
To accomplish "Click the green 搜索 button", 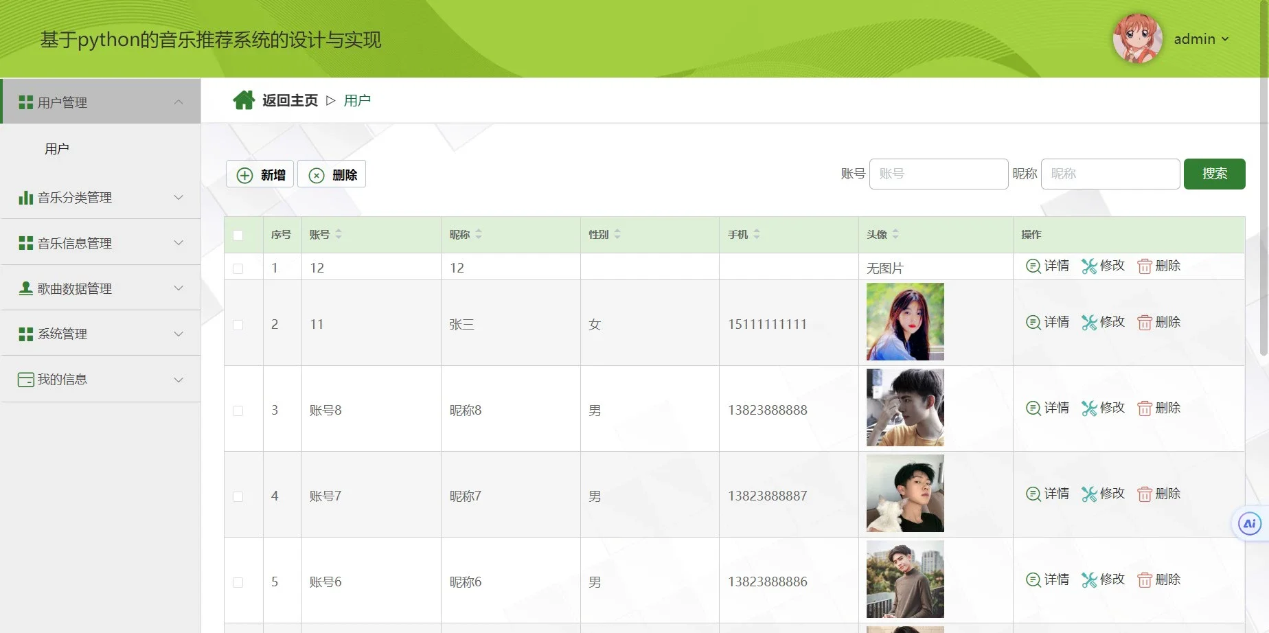I will pyautogui.click(x=1214, y=174).
